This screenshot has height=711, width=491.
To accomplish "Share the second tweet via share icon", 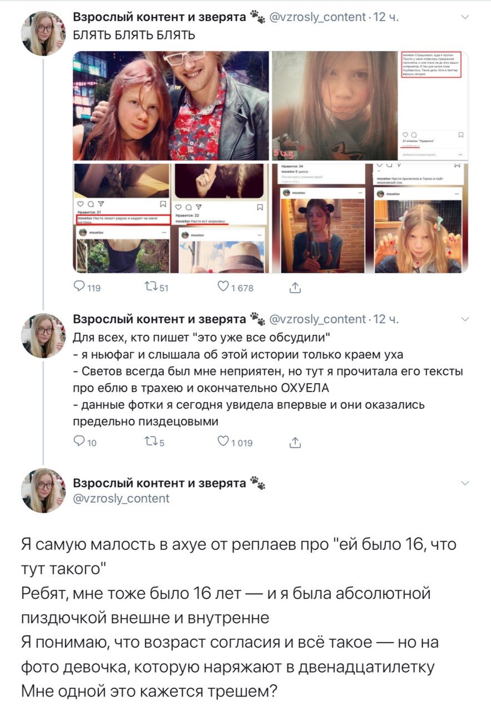I will point(295,442).
